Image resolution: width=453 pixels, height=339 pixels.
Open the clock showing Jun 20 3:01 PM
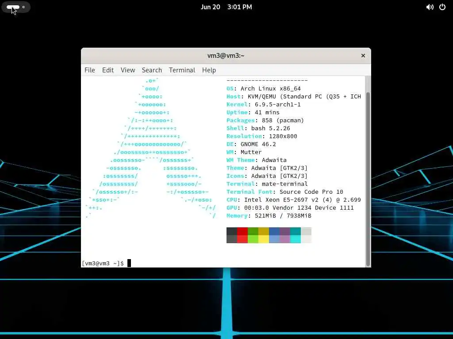226,7
